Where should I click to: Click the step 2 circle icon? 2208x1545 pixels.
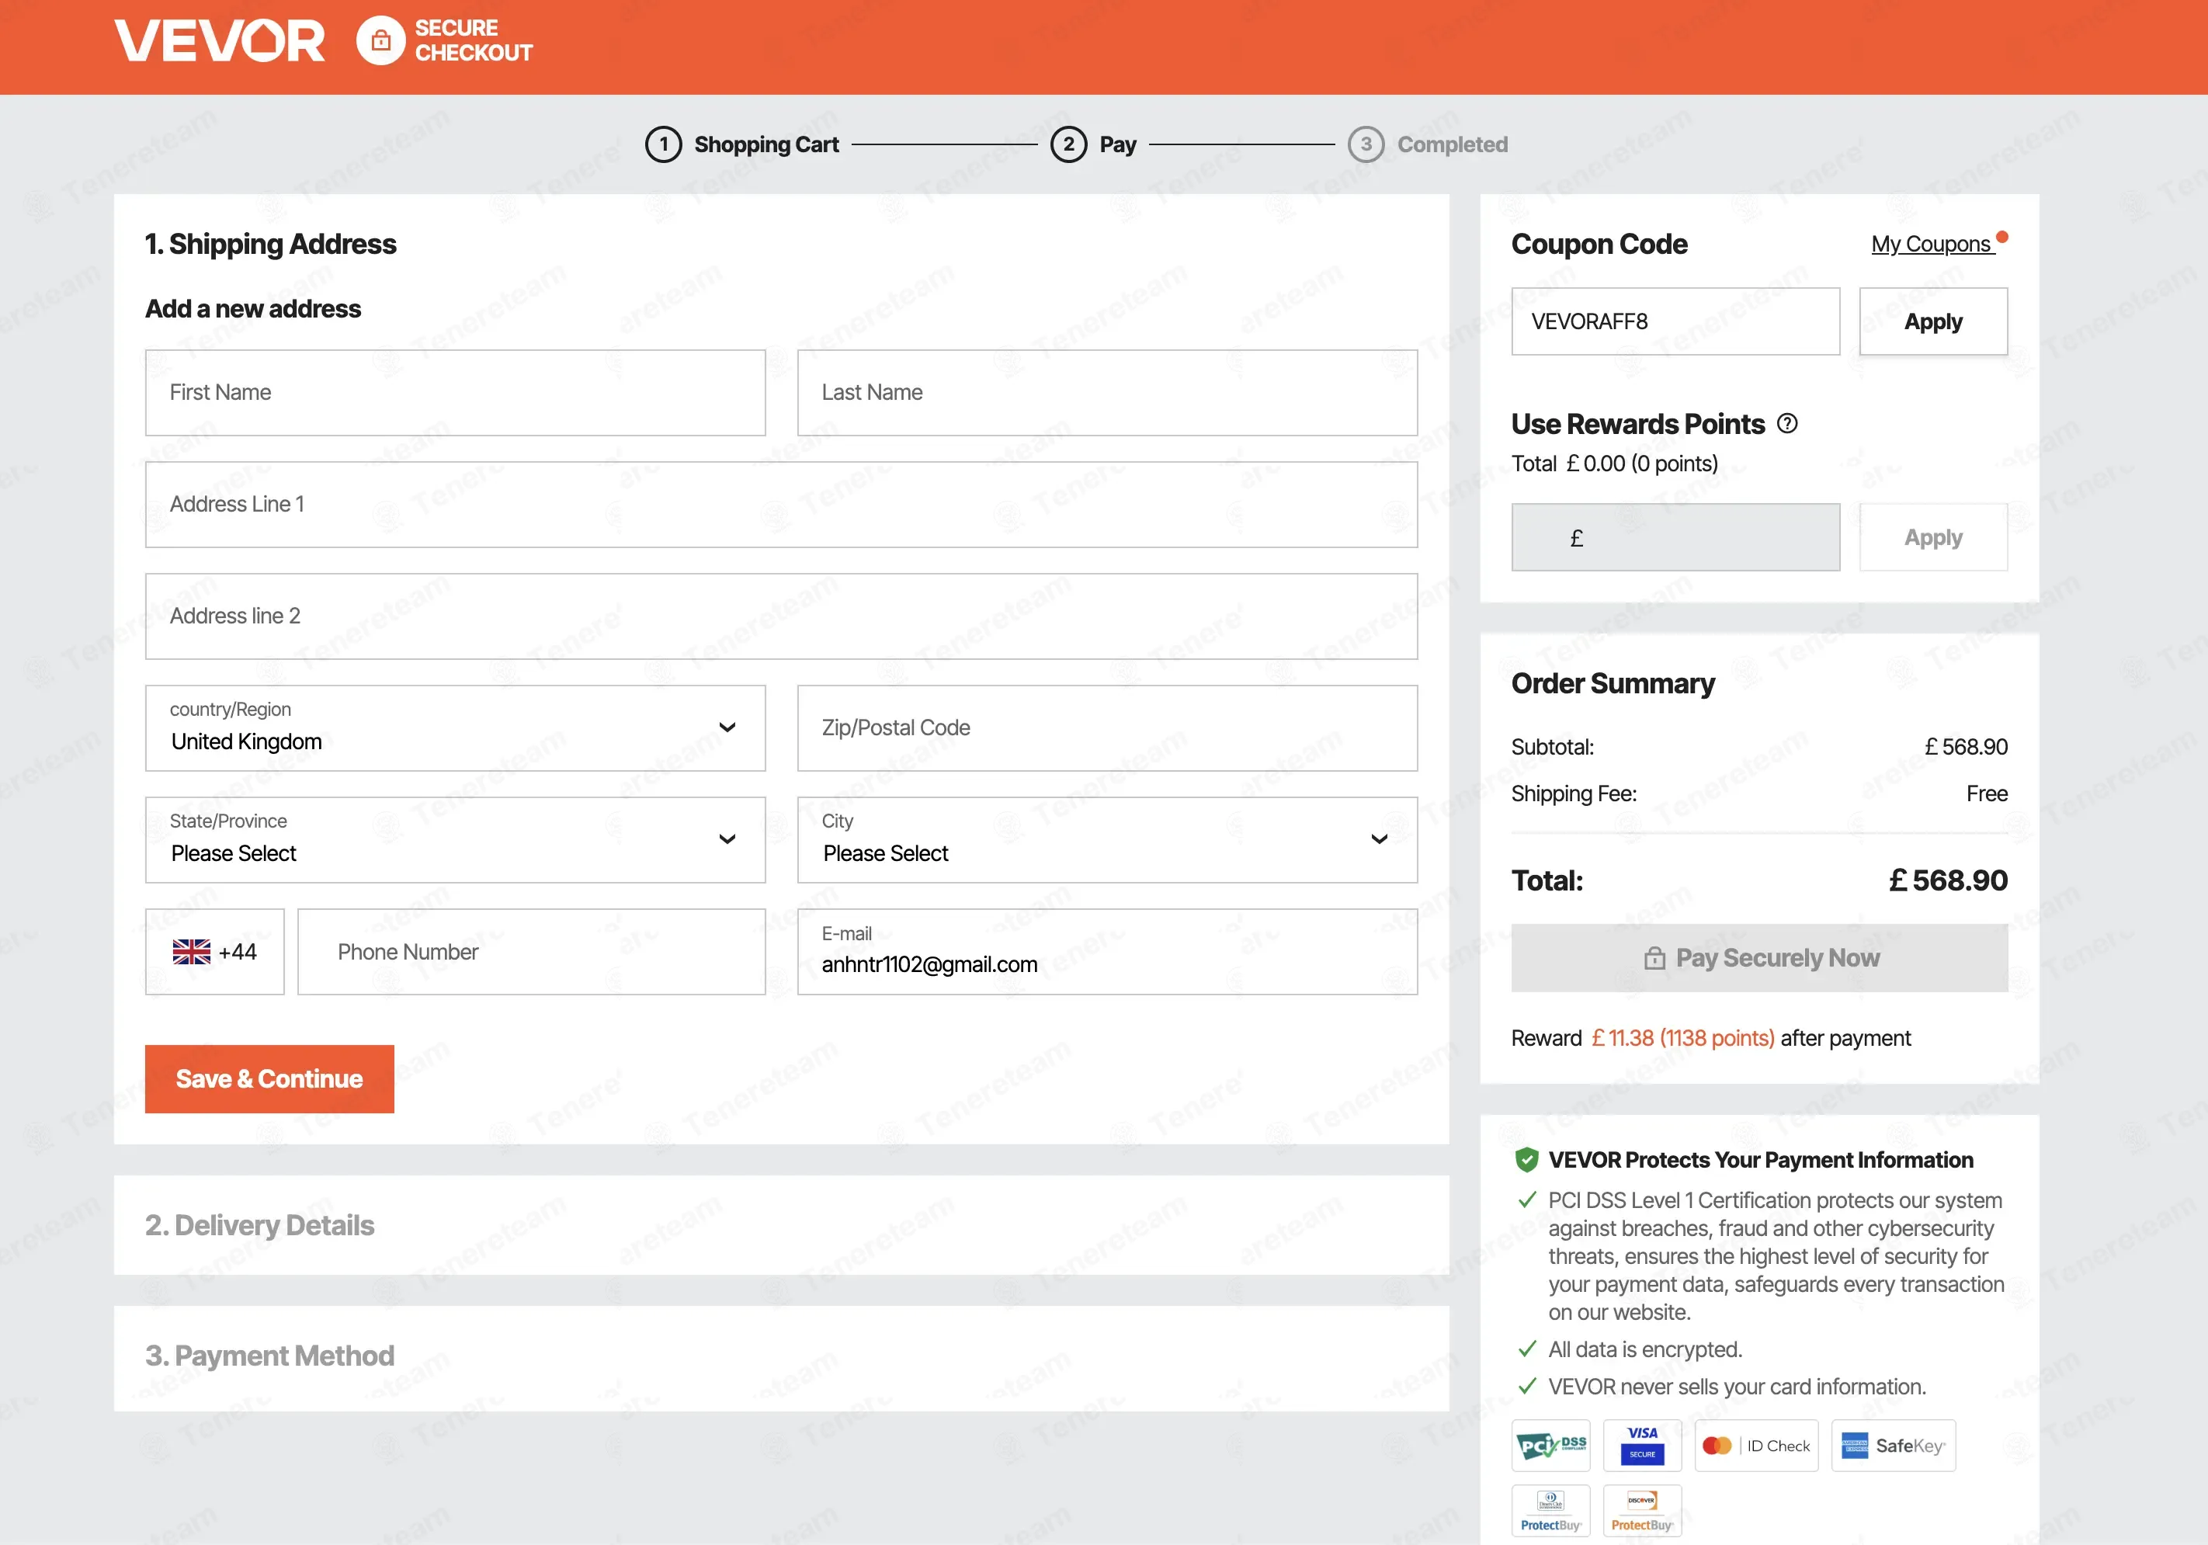click(x=1068, y=144)
